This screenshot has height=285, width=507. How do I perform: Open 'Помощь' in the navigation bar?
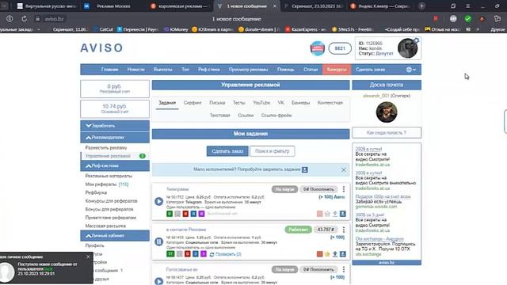286,70
